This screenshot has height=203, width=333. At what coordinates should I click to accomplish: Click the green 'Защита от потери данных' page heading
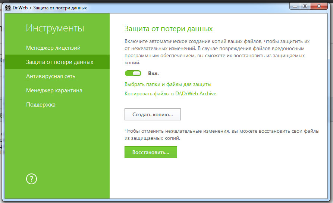tap(168, 28)
